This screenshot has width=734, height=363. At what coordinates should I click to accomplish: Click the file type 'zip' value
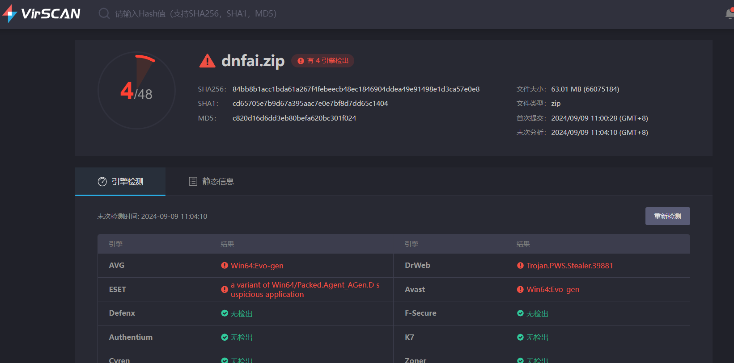[556, 104]
